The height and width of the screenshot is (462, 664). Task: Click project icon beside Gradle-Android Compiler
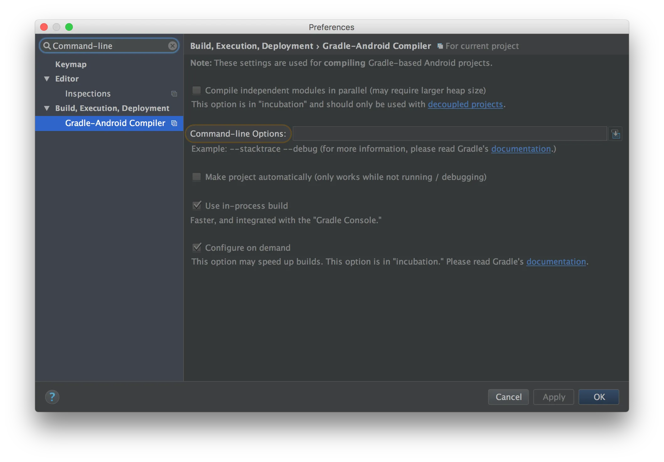coord(174,123)
